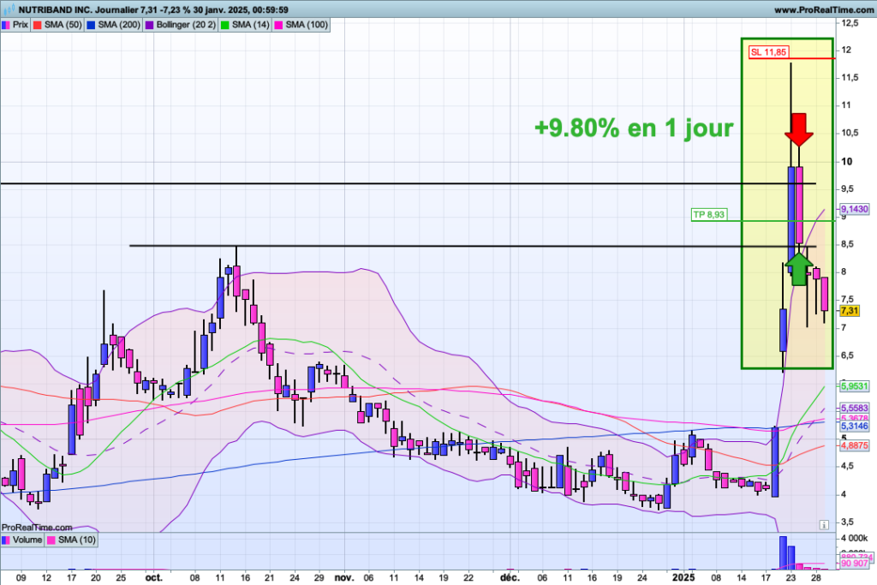Click the oct. label on the date axis

(154, 578)
